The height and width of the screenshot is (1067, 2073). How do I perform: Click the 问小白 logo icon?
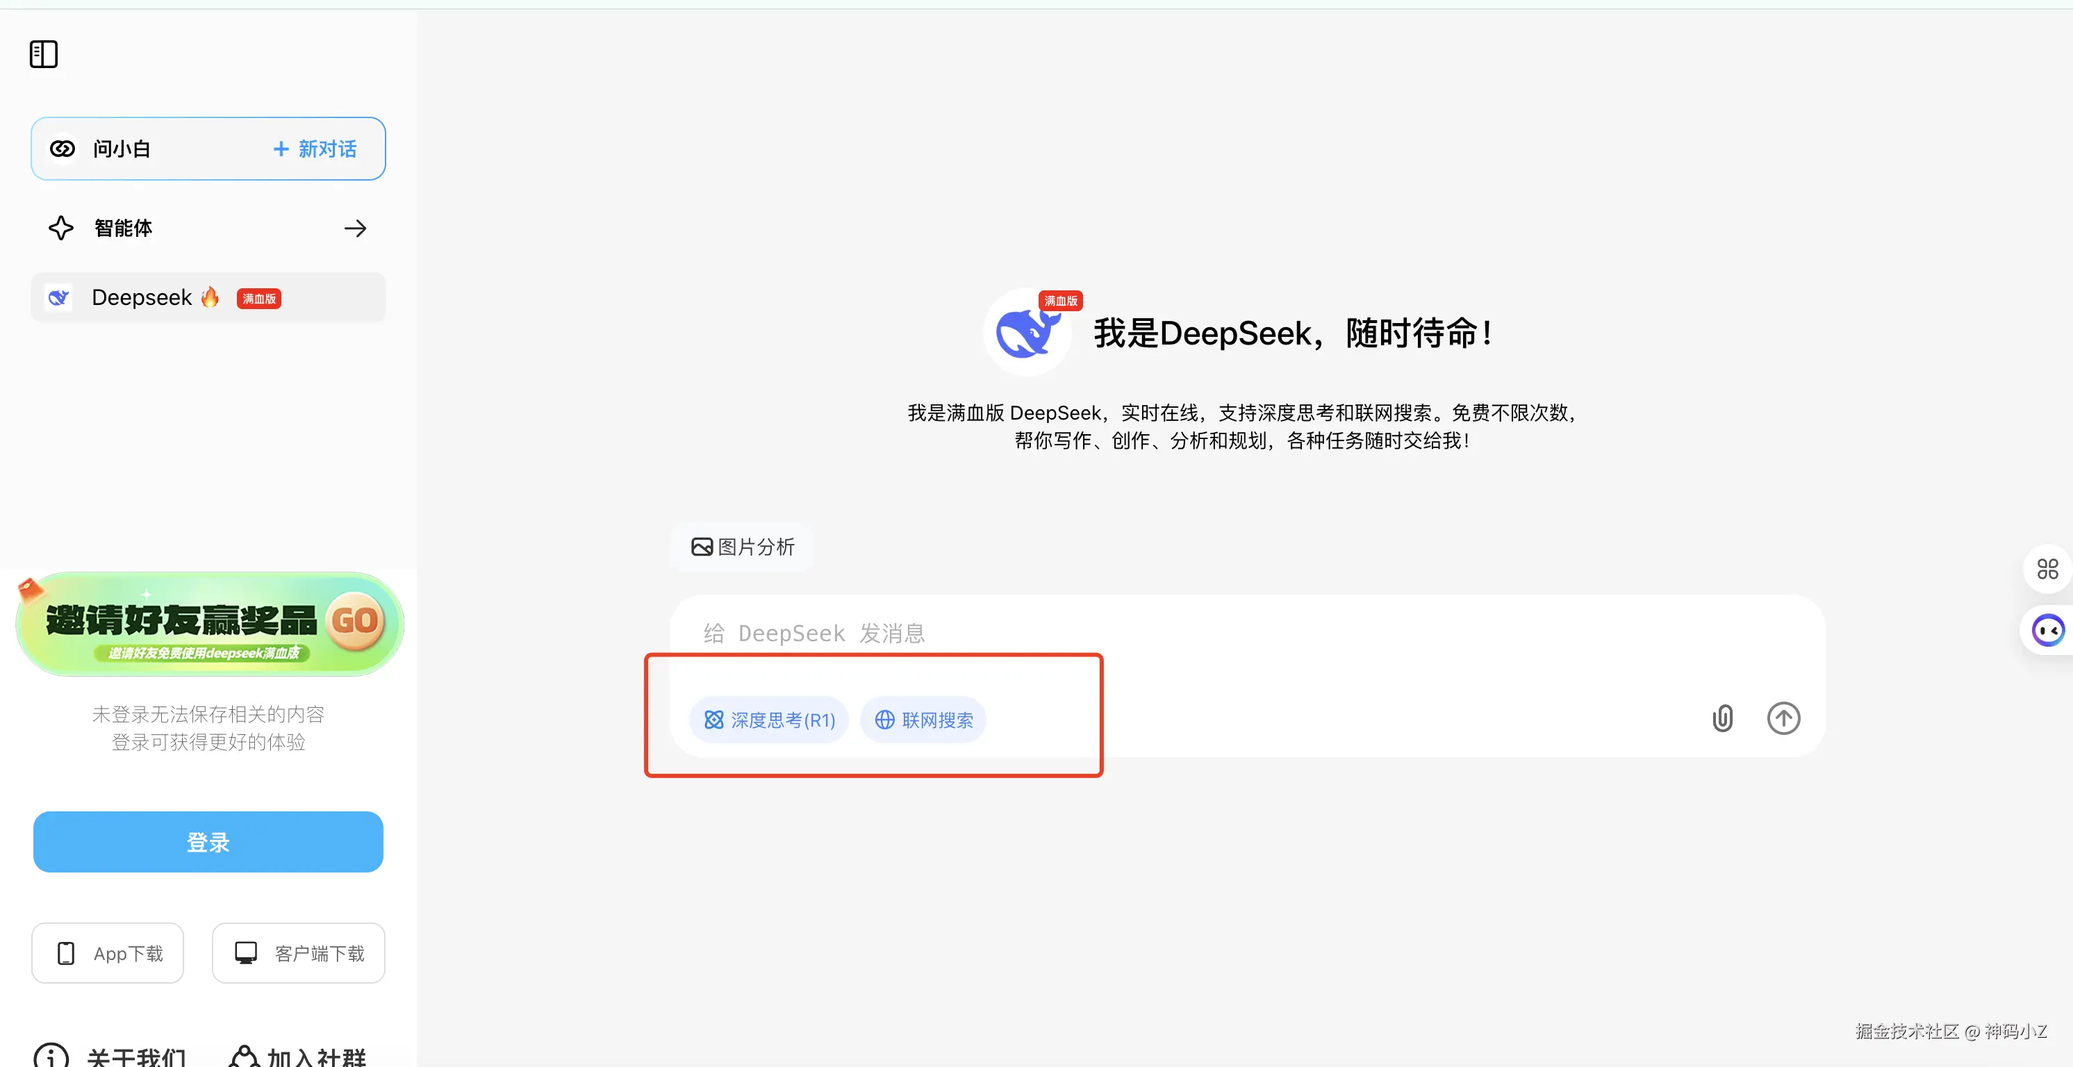click(63, 149)
